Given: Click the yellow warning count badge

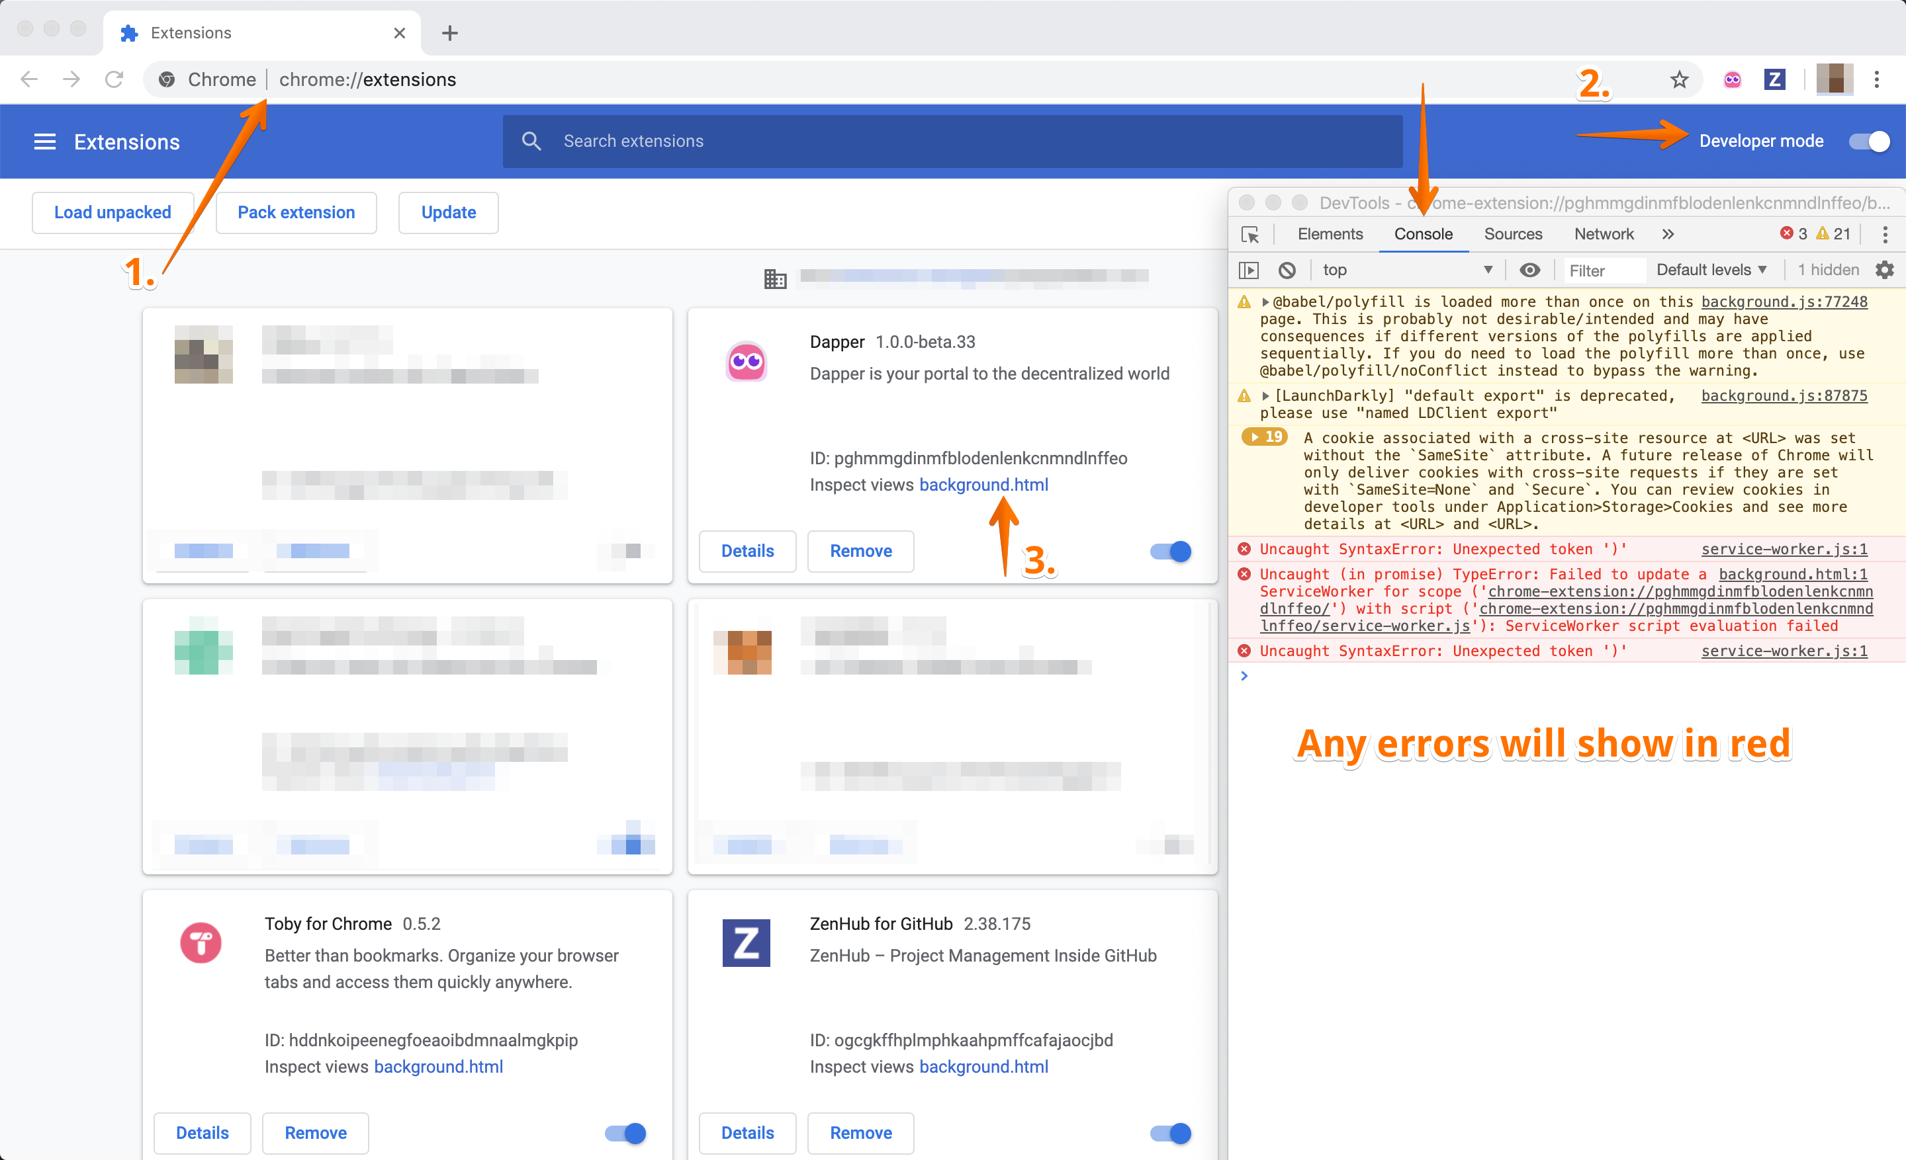Looking at the screenshot, I should (1833, 233).
